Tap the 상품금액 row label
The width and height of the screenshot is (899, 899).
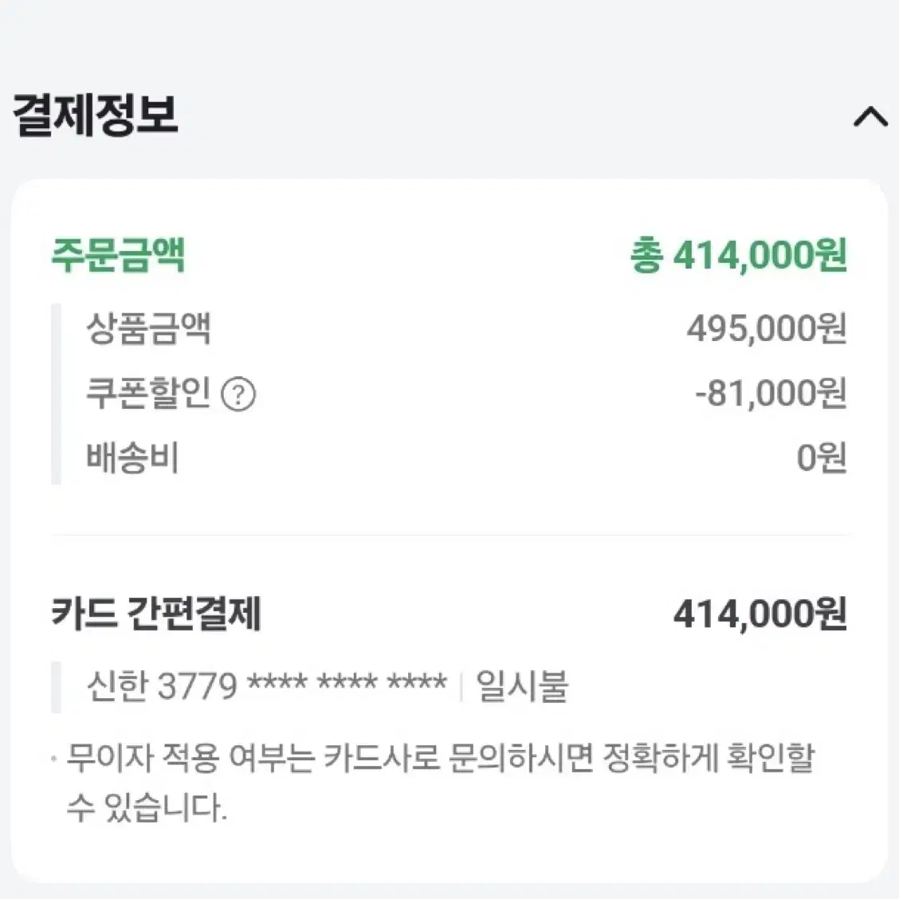148,328
